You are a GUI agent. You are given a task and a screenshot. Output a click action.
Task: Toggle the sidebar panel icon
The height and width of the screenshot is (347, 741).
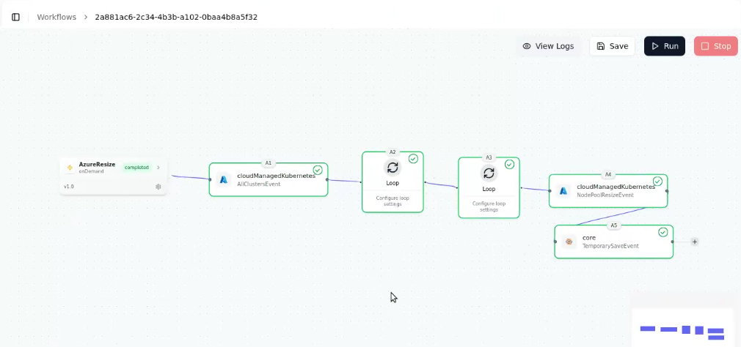pyautogui.click(x=15, y=17)
